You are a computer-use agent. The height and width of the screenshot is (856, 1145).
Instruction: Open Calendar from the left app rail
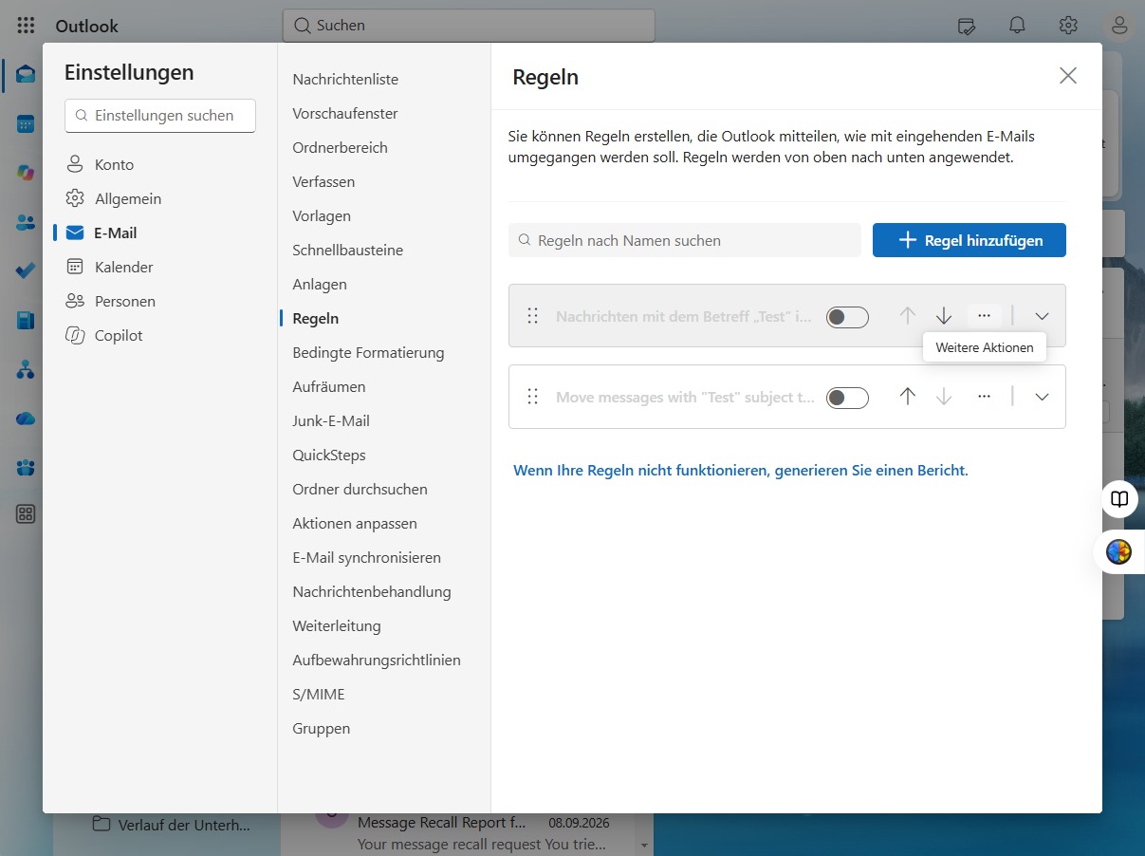coord(26,124)
